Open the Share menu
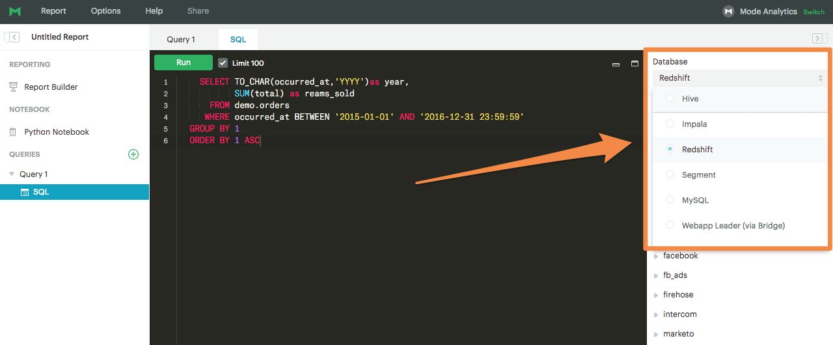 tap(198, 11)
